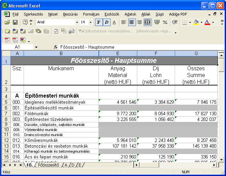This screenshot has width=226, height=176.
Task: Click the Open folder icon
Action: pos(7,22)
